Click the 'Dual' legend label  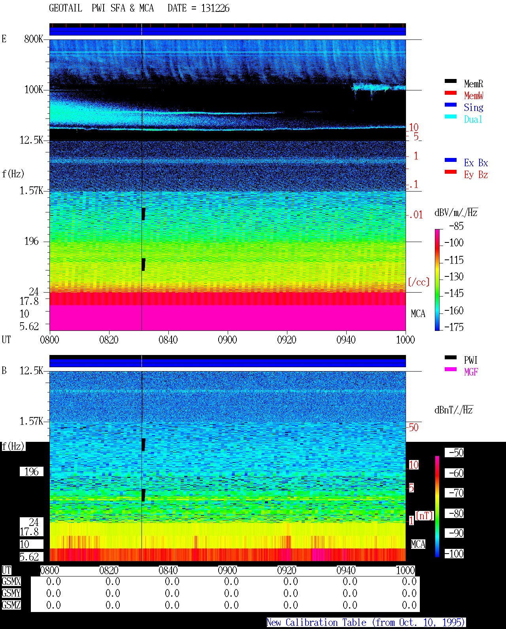point(474,119)
